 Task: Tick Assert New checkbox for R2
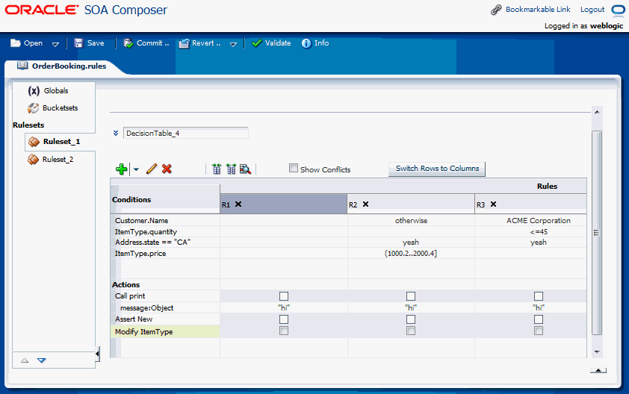tap(411, 319)
